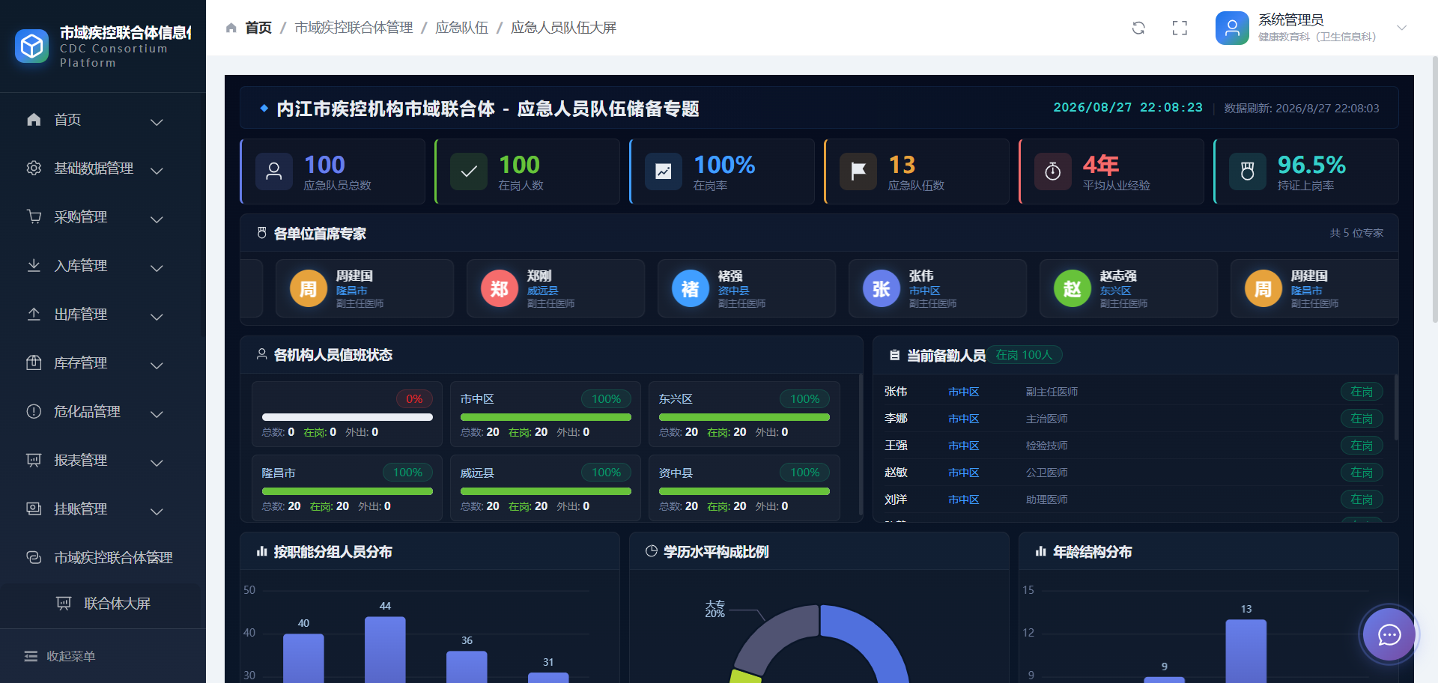Click the 威远县 duty status card
The image size is (1438, 683).
coord(546,488)
